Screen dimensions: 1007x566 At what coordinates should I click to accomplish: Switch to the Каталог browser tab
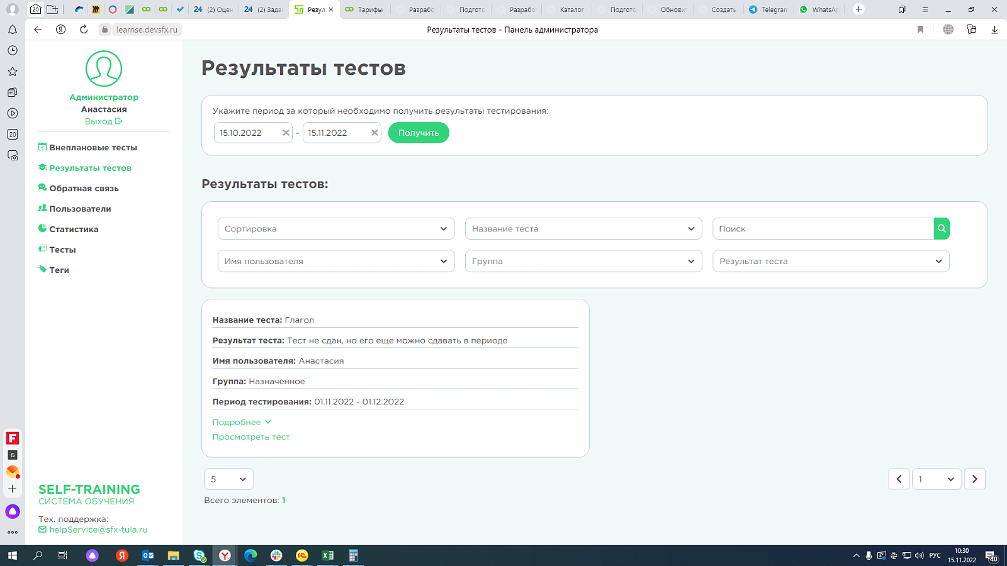(x=566, y=9)
